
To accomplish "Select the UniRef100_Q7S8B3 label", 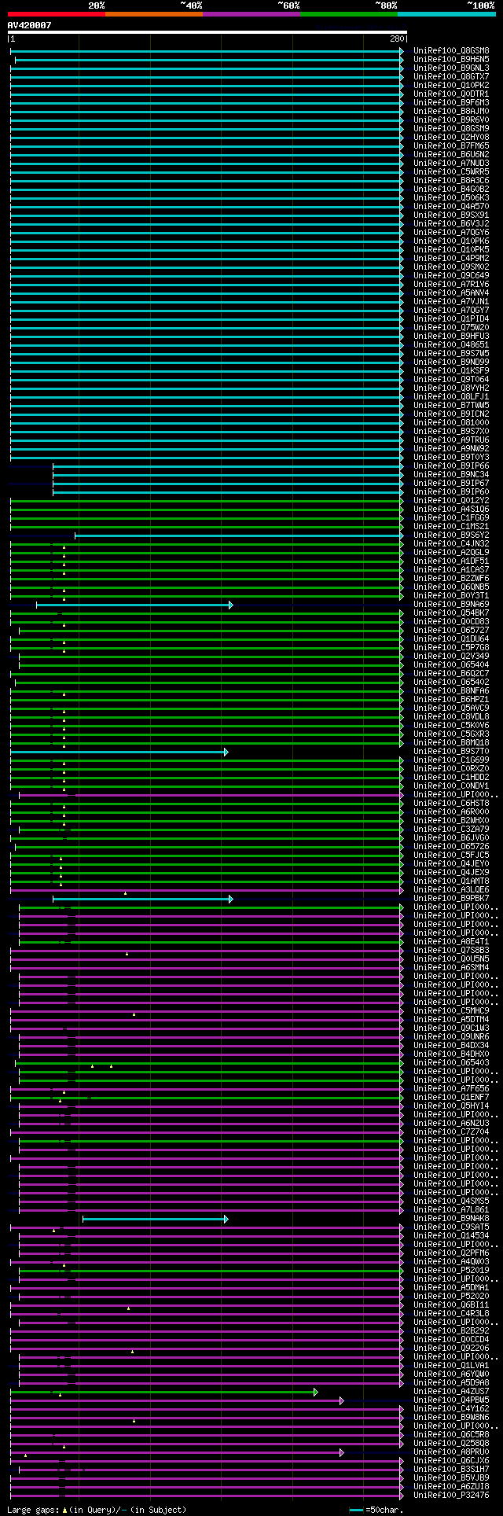I will [451, 950].
